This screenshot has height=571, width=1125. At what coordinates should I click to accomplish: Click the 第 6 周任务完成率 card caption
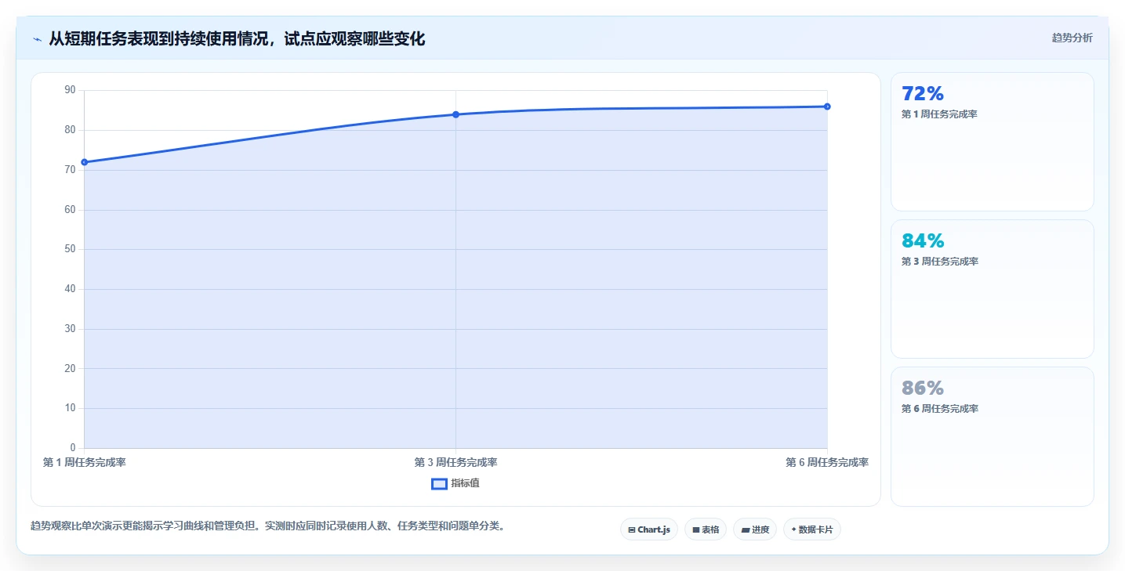pos(939,409)
